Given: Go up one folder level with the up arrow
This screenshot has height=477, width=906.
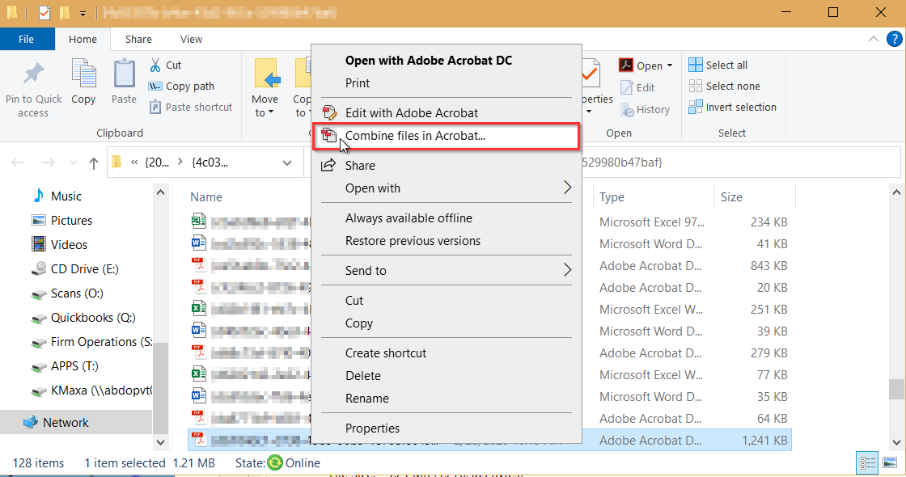Looking at the screenshot, I should 94,163.
